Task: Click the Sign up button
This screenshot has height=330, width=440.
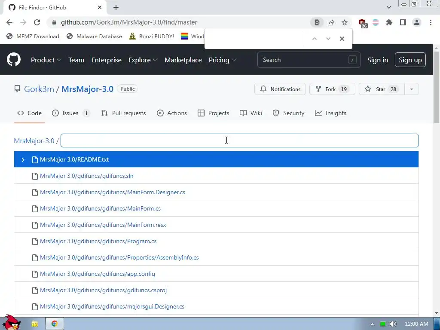Action: (x=410, y=60)
